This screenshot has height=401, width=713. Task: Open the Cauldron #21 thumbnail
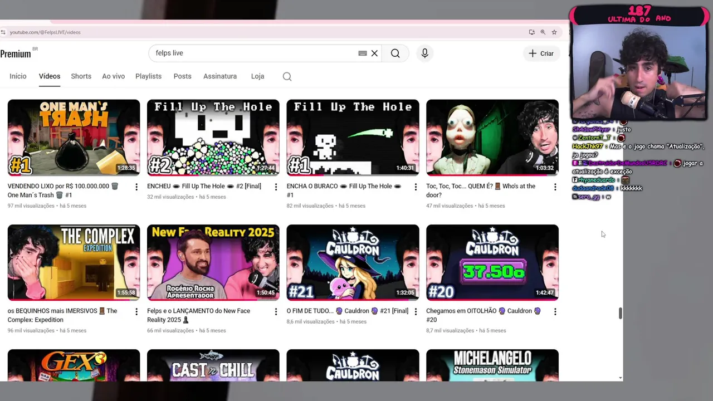click(x=353, y=262)
